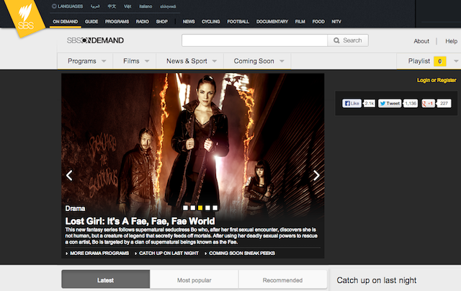Open the Film section in top bar

pyautogui.click(x=300, y=22)
